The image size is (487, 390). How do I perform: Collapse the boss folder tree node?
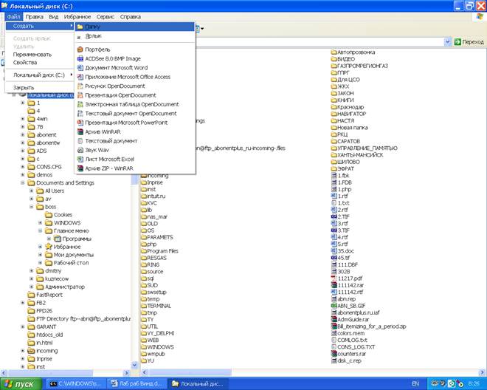click(32, 207)
